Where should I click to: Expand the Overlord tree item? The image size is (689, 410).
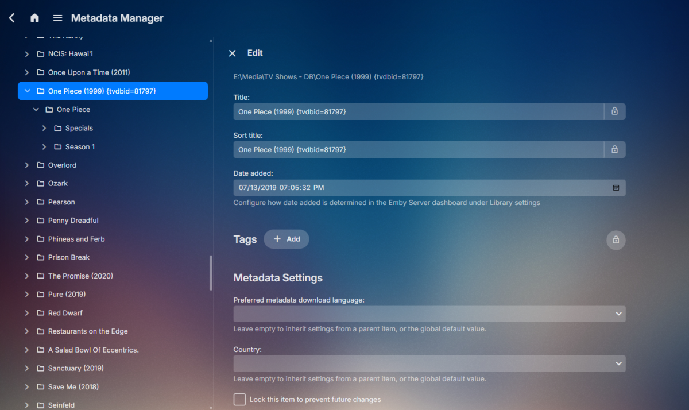pyautogui.click(x=26, y=165)
